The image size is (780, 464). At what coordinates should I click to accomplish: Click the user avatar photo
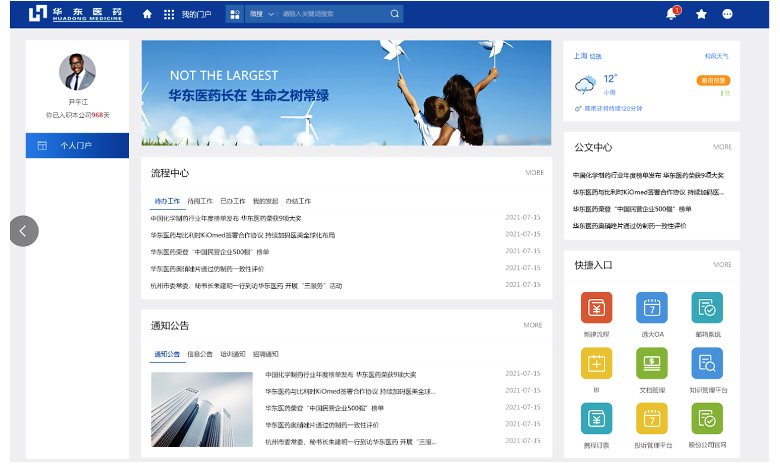pyautogui.click(x=77, y=72)
